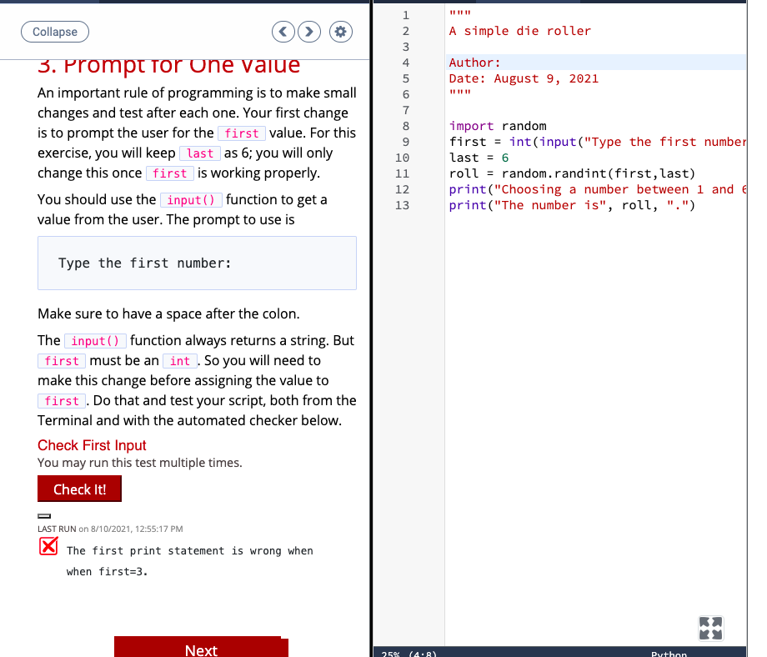Viewport: 767px width, 657px height.
Task: Navigate forward using the right arrow icon
Action: pos(308,31)
